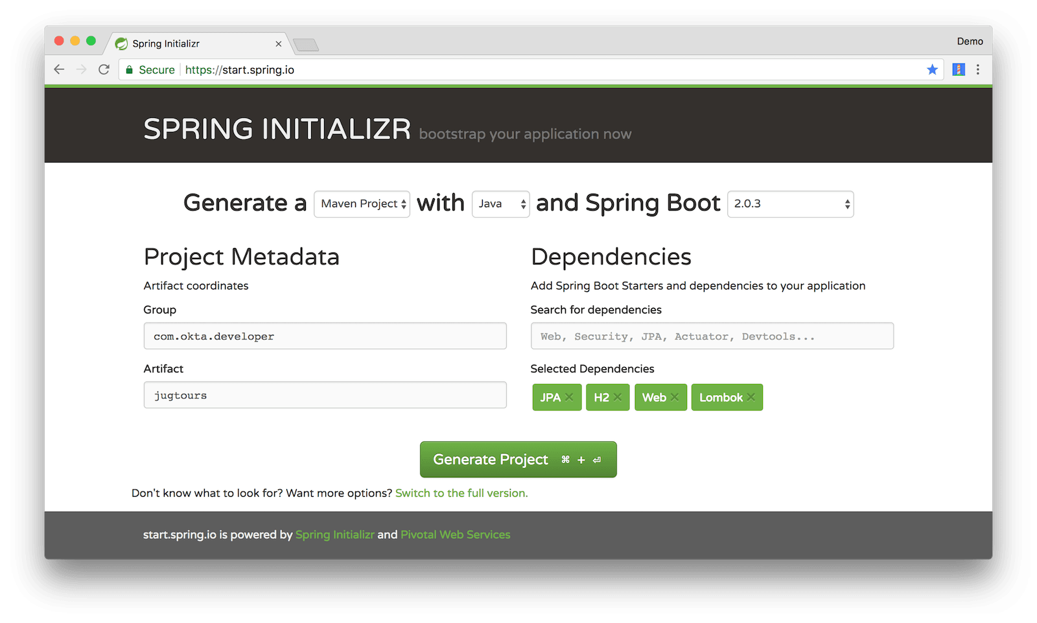Image resolution: width=1037 pixels, height=623 pixels.
Task: Focus the Group input field
Action: point(325,336)
